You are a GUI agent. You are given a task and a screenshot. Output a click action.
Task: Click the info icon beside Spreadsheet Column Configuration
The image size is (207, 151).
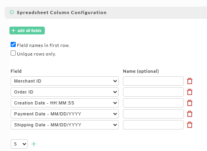click(x=12, y=12)
